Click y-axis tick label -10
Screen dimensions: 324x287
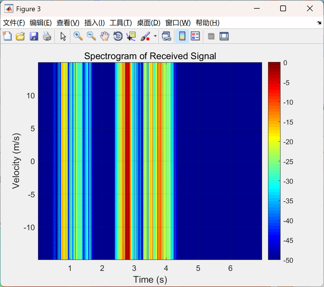[x=29, y=228]
